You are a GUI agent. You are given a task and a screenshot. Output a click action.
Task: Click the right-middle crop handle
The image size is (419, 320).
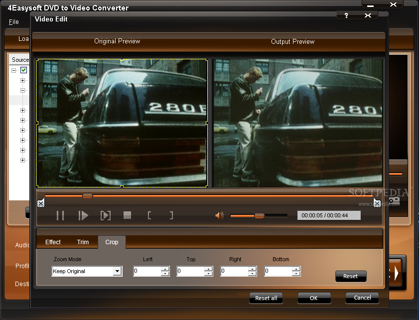(207, 123)
